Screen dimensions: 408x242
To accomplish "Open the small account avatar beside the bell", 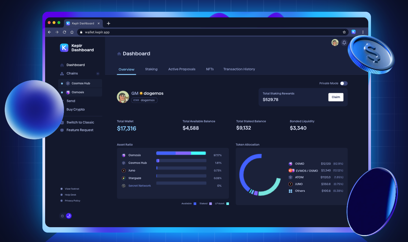I will 335,43.
